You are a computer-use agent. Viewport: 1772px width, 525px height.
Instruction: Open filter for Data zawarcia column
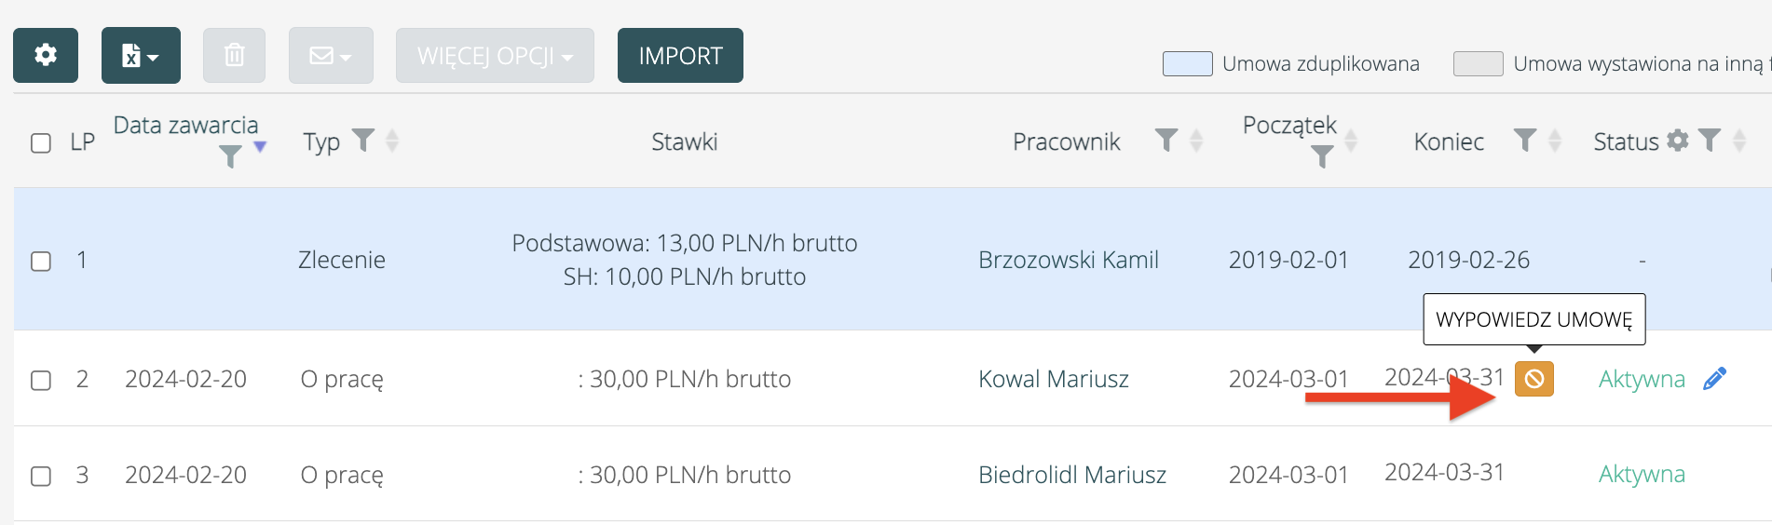pyautogui.click(x=230, y=156)
